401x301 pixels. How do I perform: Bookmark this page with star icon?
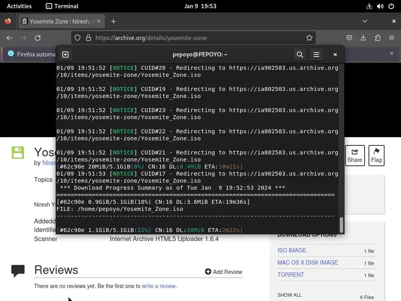[x=309, y=38]
